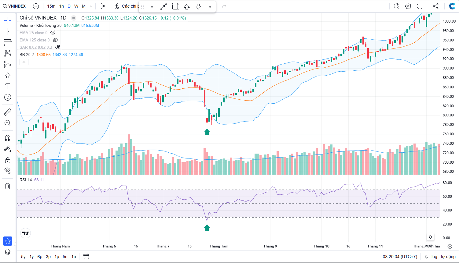
Task: Toggle magnet mode
Action: pos(8,138)
